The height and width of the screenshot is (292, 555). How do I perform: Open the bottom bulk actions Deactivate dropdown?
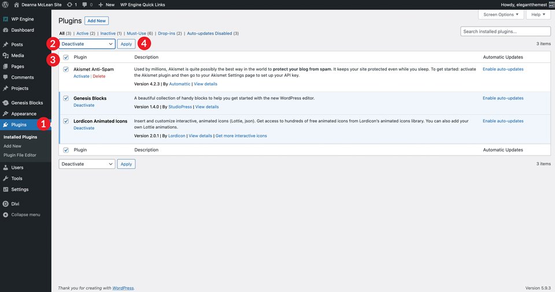point(87,164)
